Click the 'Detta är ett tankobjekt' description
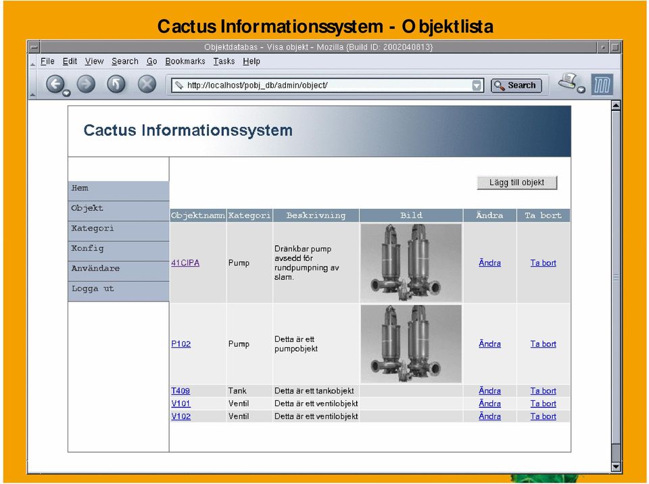 tap(314, 391)
